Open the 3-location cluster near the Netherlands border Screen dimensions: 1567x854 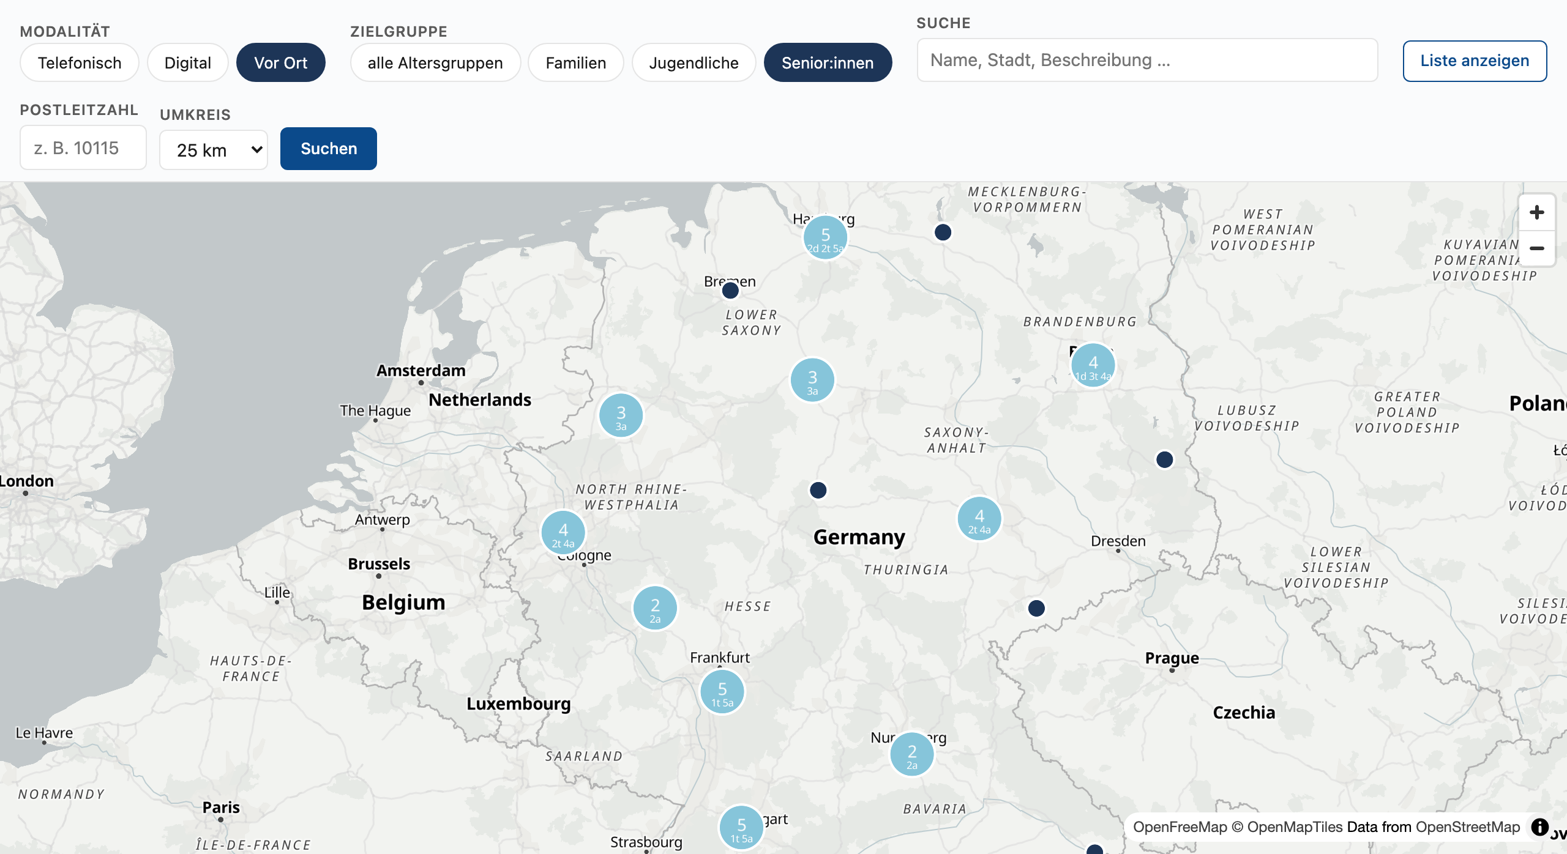point(621,415)
